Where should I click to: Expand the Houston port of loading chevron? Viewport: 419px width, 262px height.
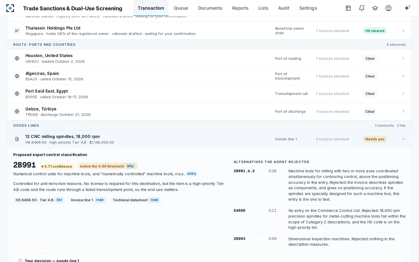(x=403, y=59)
